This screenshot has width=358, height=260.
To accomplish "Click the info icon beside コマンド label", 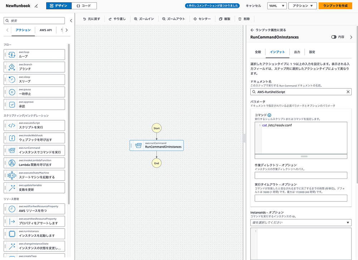I will (x=269, y=115).
